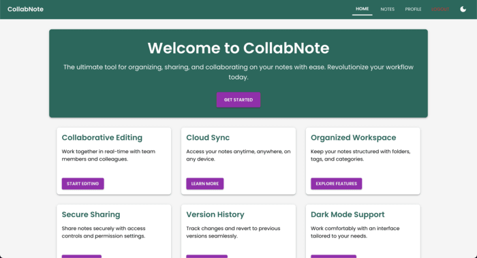Open the Home nav tab
Viewport: 477px width, 258px height.
coord(362,9)
